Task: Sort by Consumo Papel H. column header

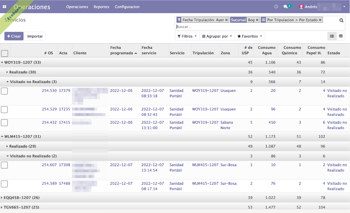Action: [x=314, y=50]
